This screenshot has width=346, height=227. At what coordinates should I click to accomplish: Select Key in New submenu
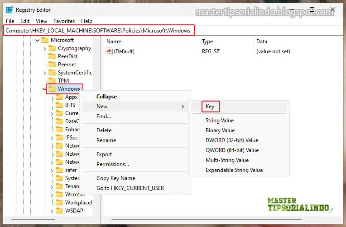[239, 107]
